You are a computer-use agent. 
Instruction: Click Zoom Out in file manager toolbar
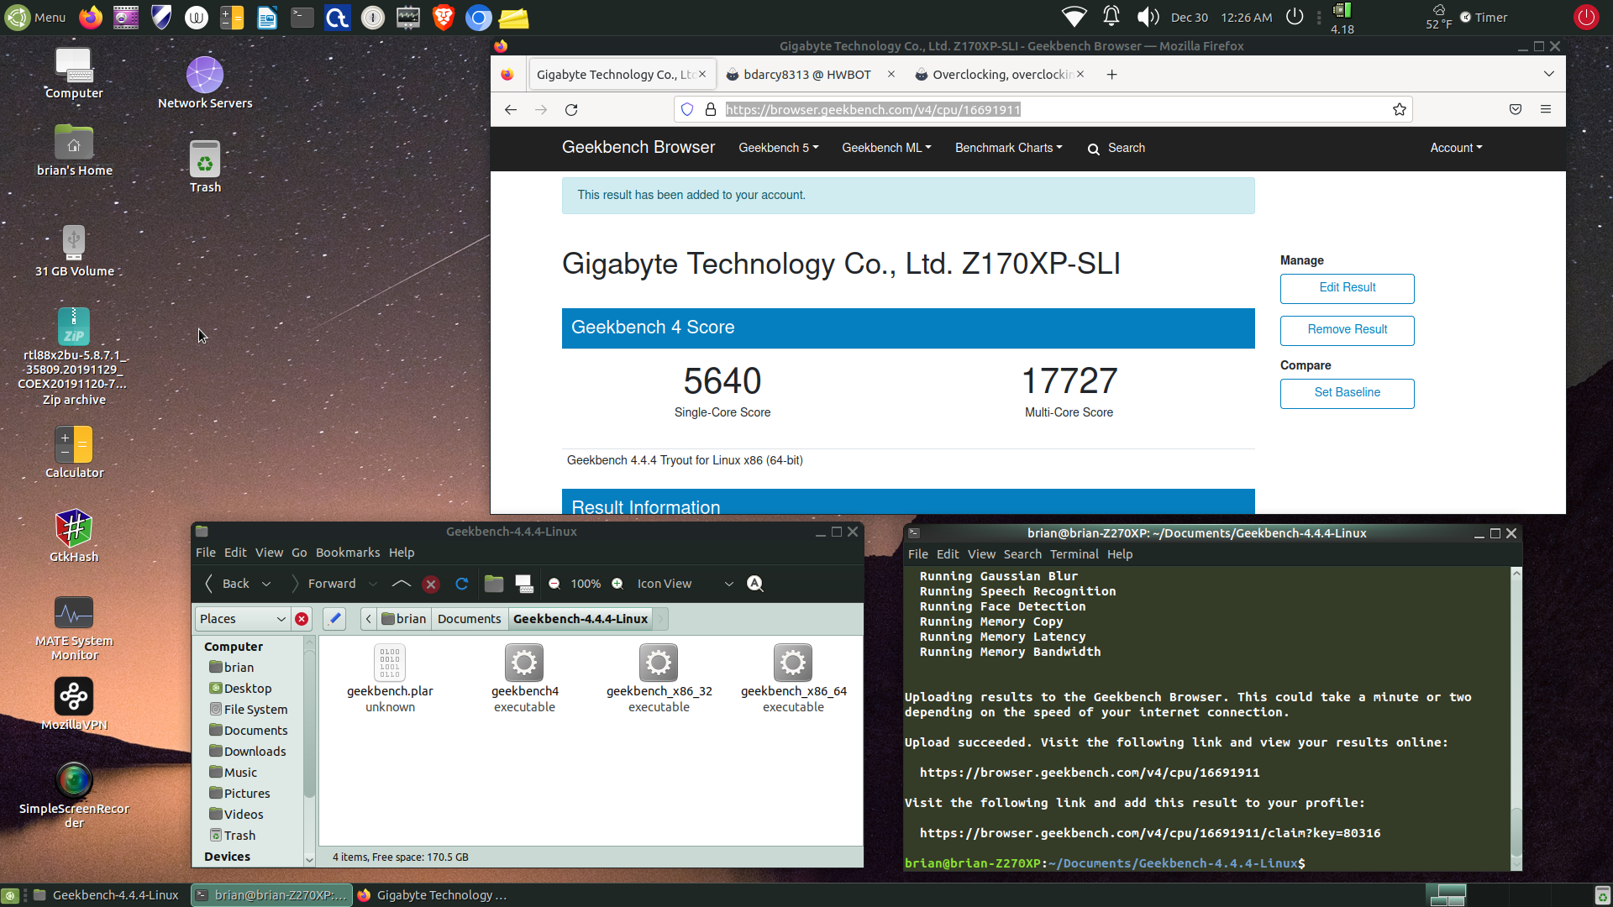tap(554, 584)
